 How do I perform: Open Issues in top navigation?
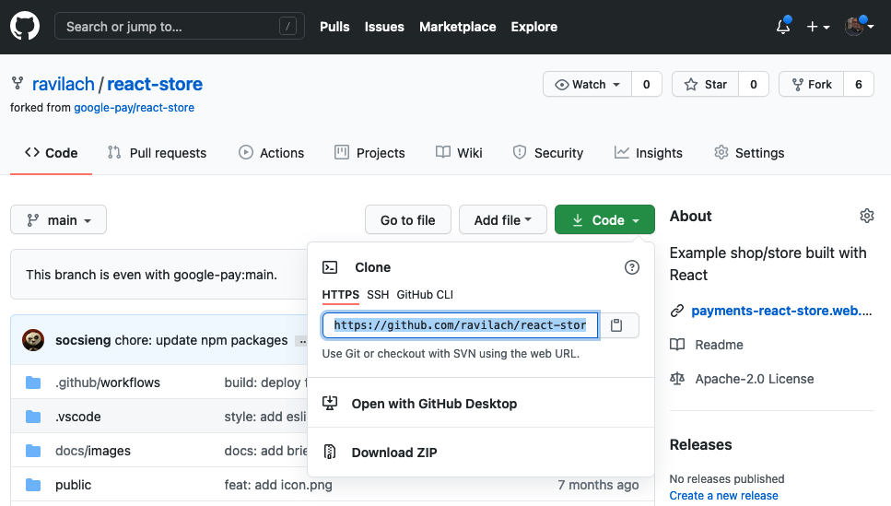point(384,27)
